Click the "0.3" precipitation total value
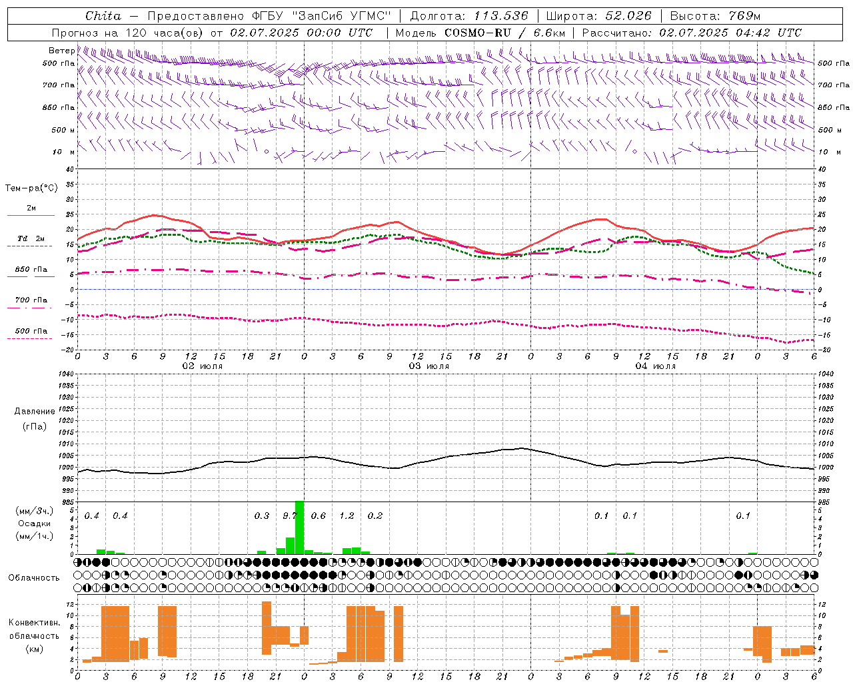Viewport: 853px width, 682px height. click(262, 515)
